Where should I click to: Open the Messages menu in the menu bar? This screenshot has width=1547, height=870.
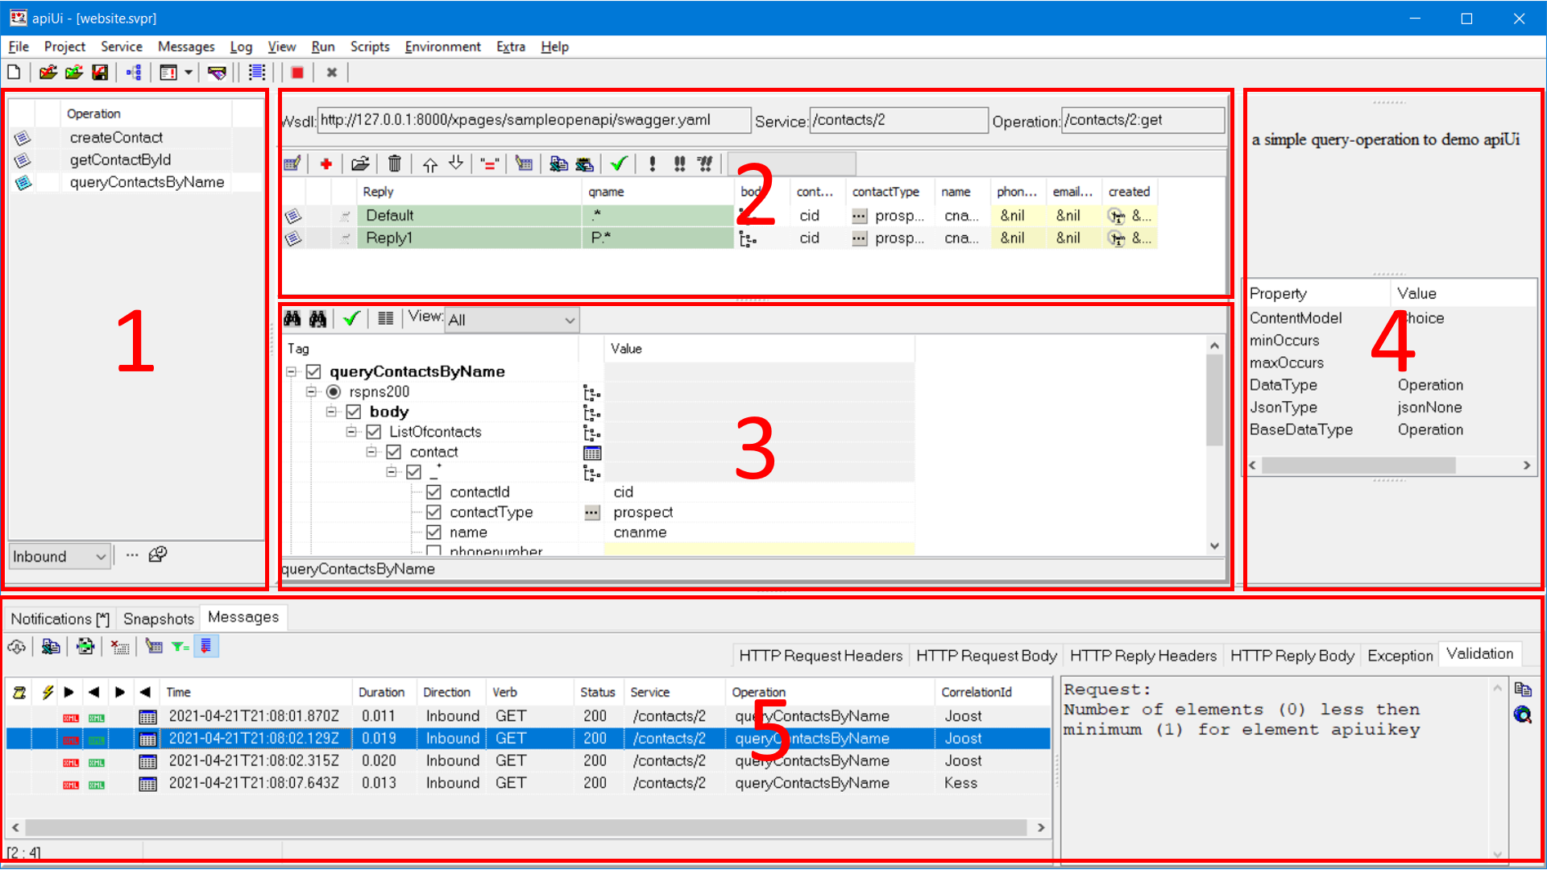[186, 47]
